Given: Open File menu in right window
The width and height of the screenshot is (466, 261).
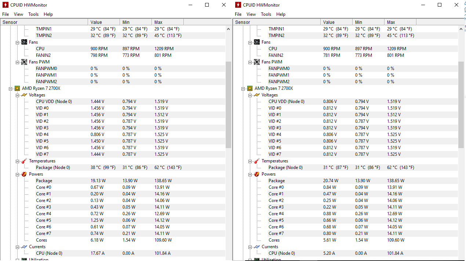Looking at the screenshot, I should coord(238,14).
